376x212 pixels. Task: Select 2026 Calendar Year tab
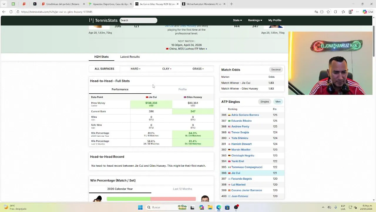120,189
